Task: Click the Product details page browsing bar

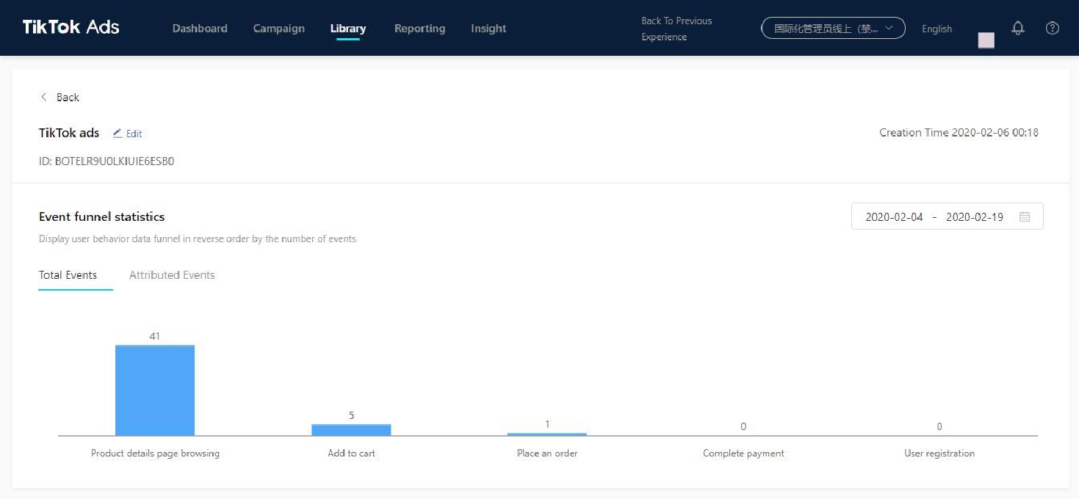Action: (x=155, y=390)
